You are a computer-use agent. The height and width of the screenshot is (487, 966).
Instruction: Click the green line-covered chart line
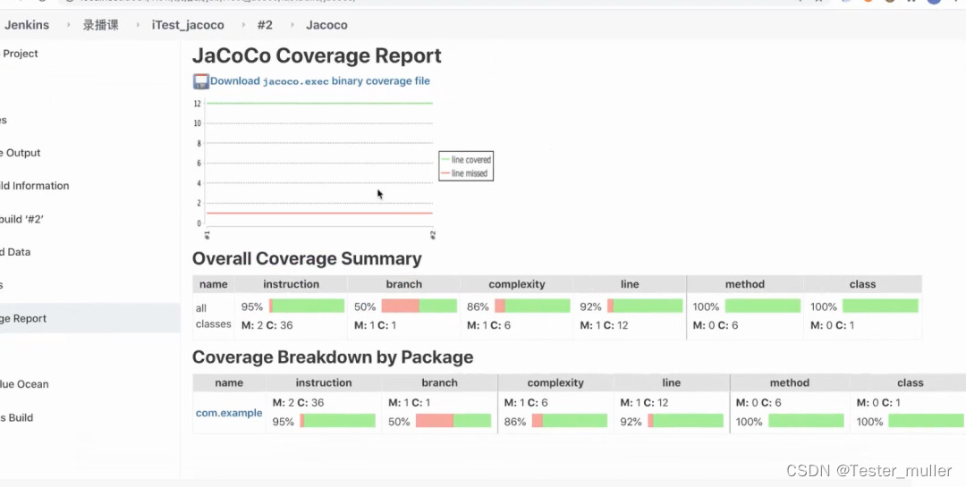click(319, 104)
